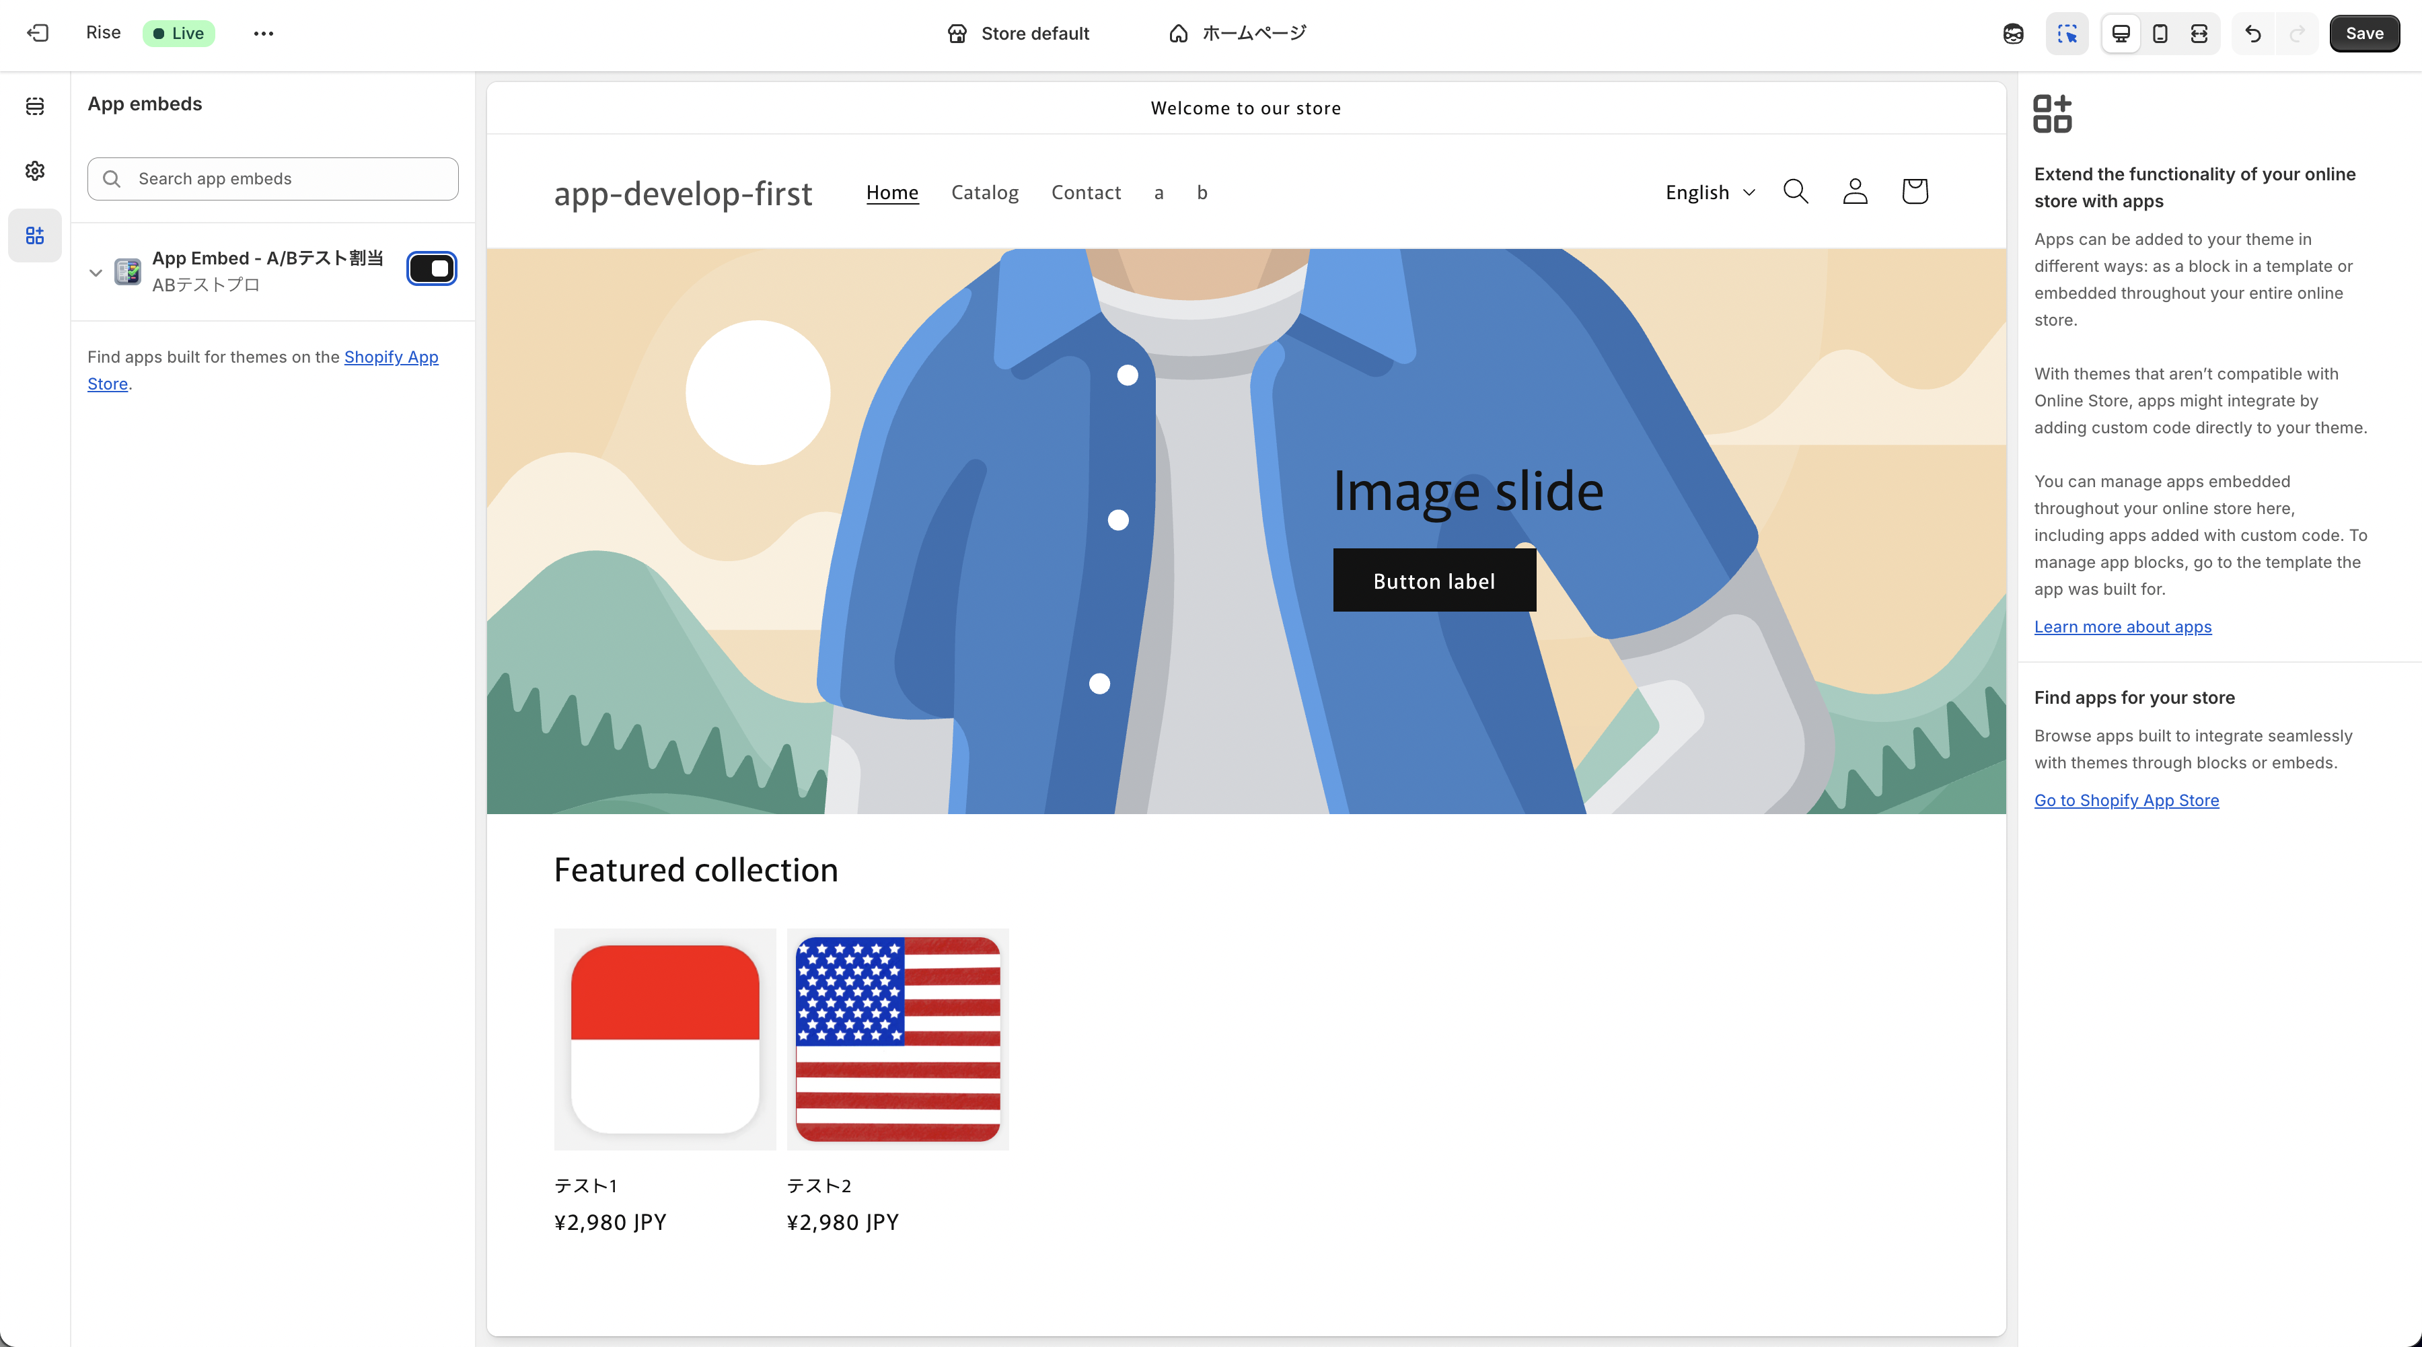This screenshot has width=2422, height=1347.
Task: Open the cart bag icon
Action: pos(1914,192)
